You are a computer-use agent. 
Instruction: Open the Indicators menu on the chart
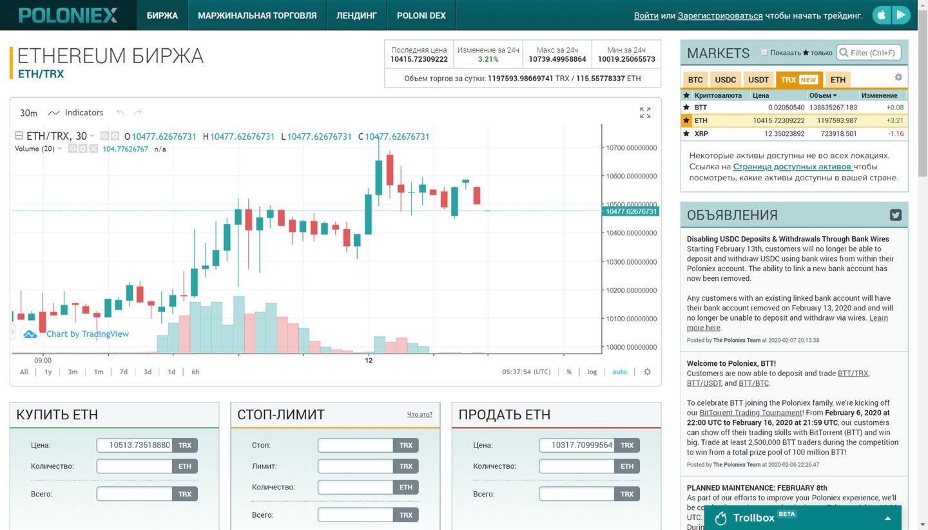(x=76, y=113)
